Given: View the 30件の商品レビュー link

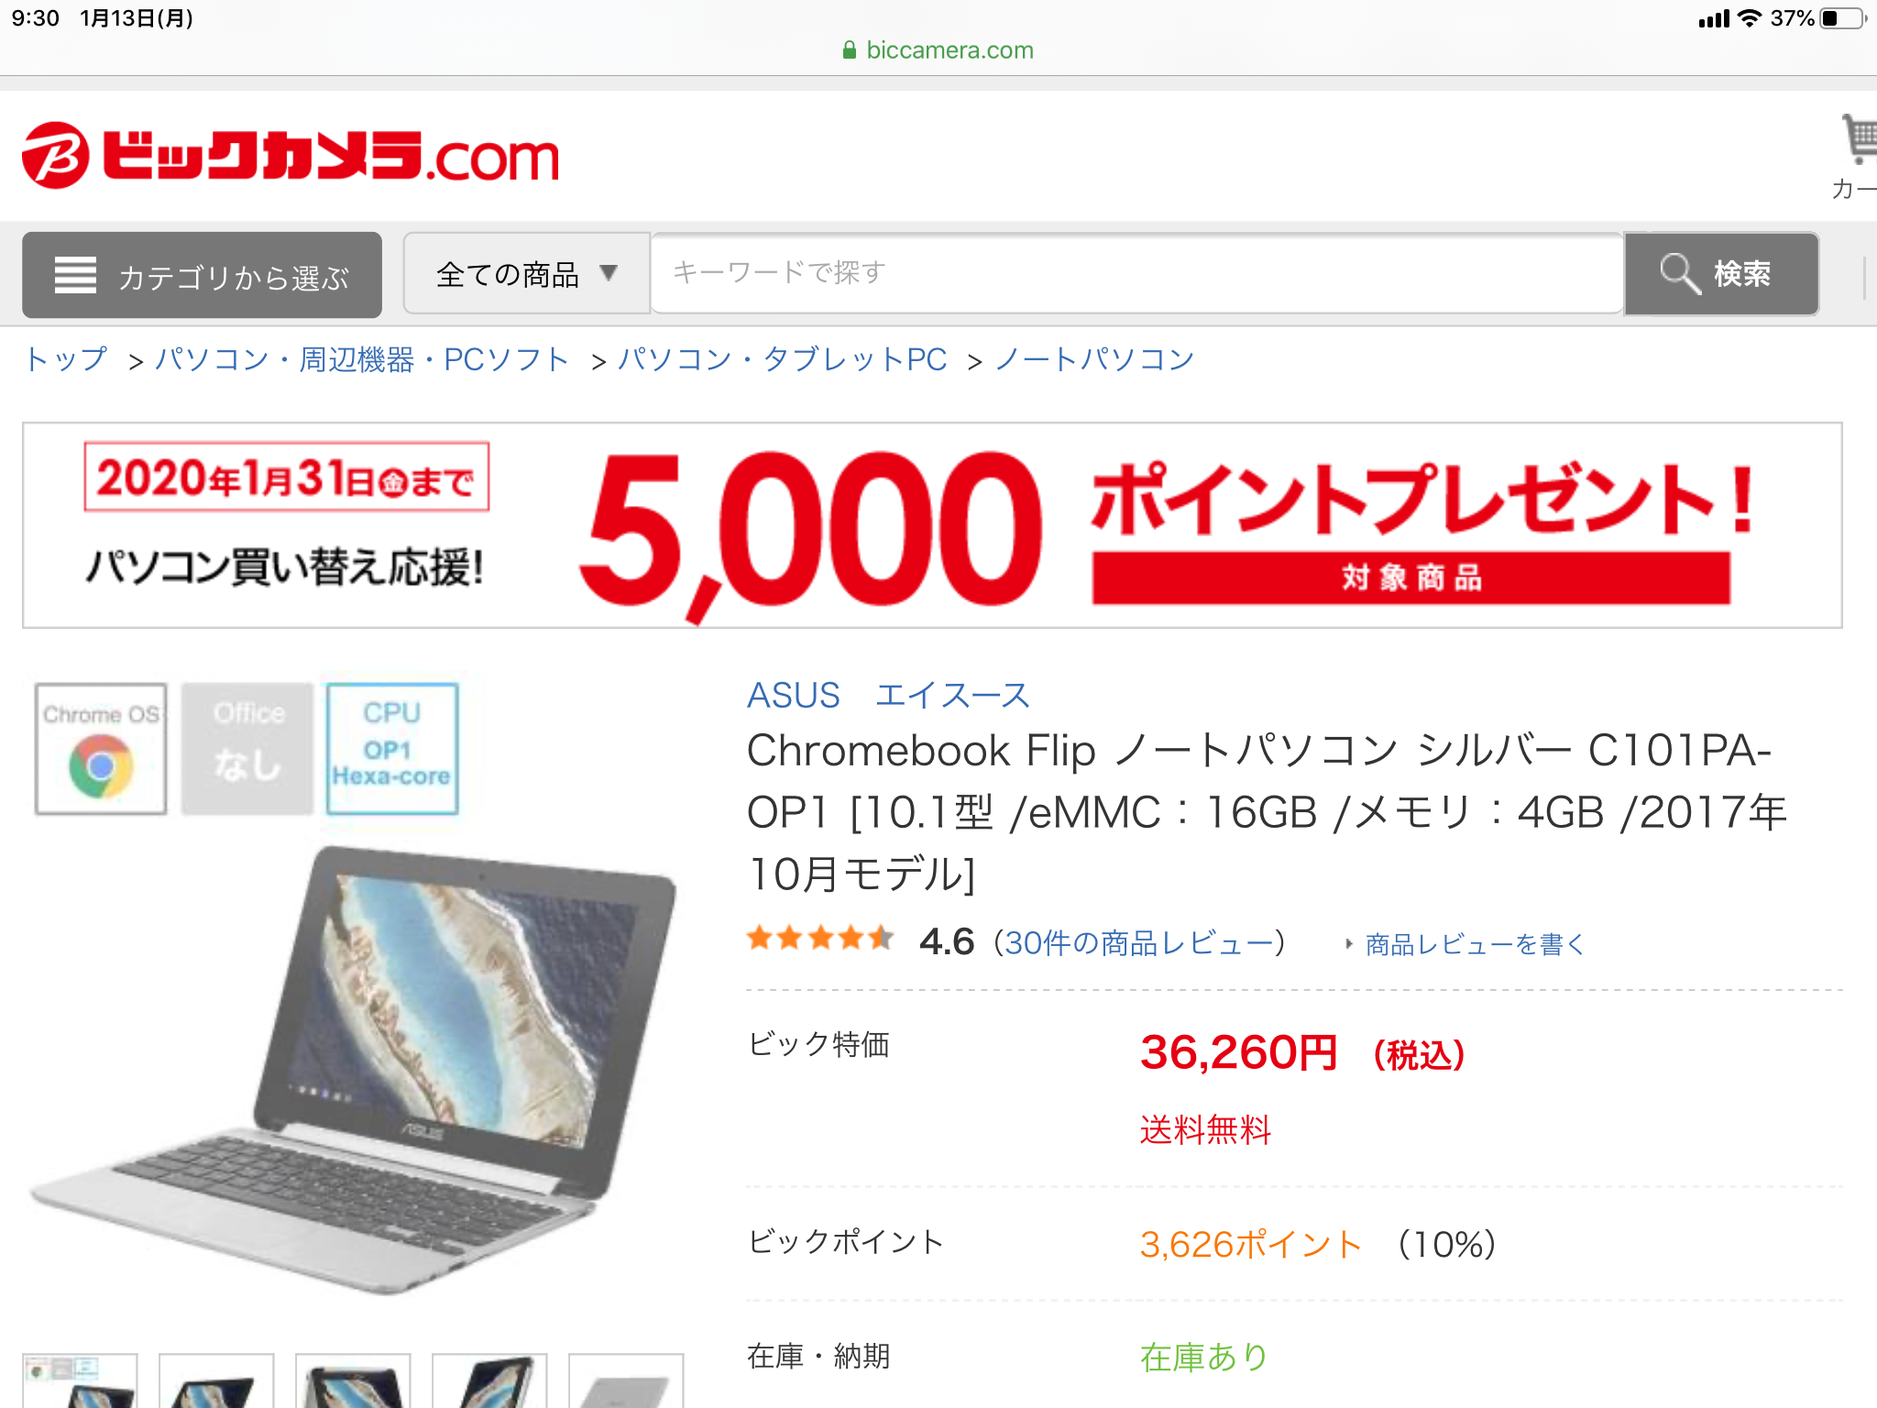Looking at the screenshot, I should (1139, 942).
